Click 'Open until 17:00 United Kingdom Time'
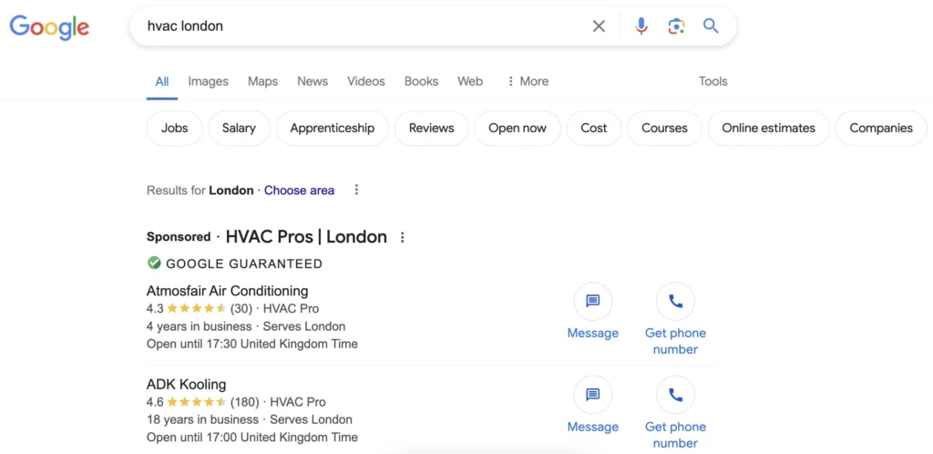Image resolution: width=933 pixels, height=454 pixels. (252, 438)
